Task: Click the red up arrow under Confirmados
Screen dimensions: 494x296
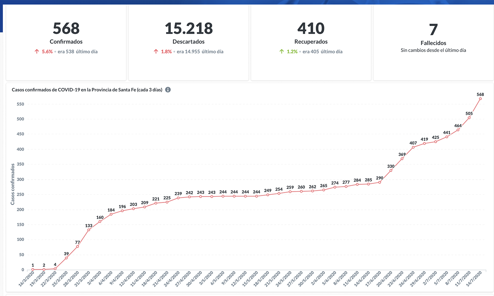Action: (37, 52)
